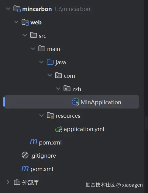Click the external libraries bar-chart icon
Viewport: 148px width, 193px height.
click(17, 182)
